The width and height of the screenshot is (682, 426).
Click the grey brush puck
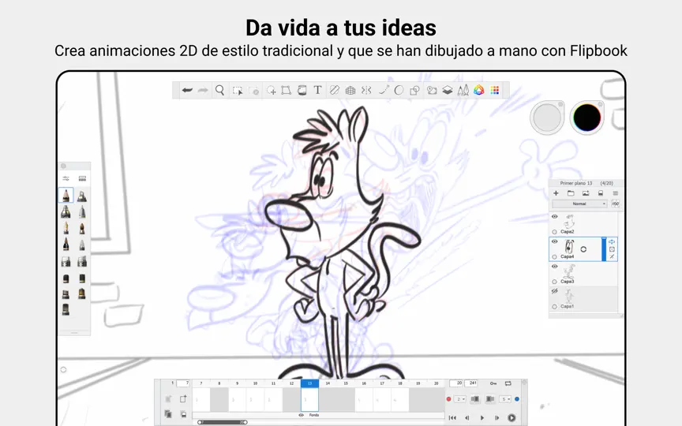pyautogui.click(x=547, y=118)
